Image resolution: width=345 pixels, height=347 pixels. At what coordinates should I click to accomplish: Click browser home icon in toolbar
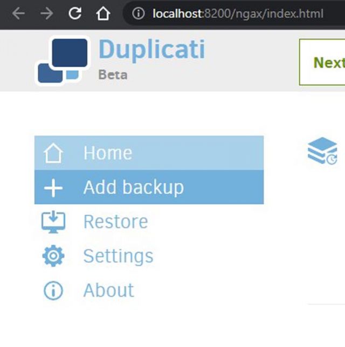tap(103, 13)
